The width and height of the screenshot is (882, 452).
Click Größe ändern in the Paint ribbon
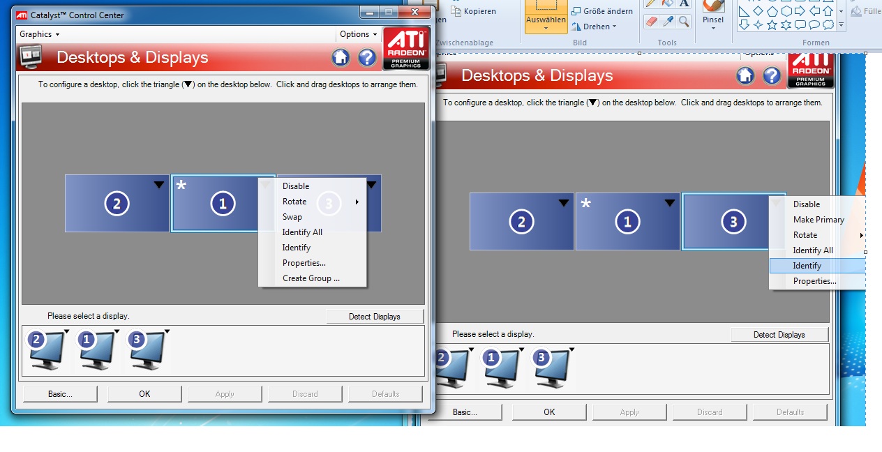601,11
